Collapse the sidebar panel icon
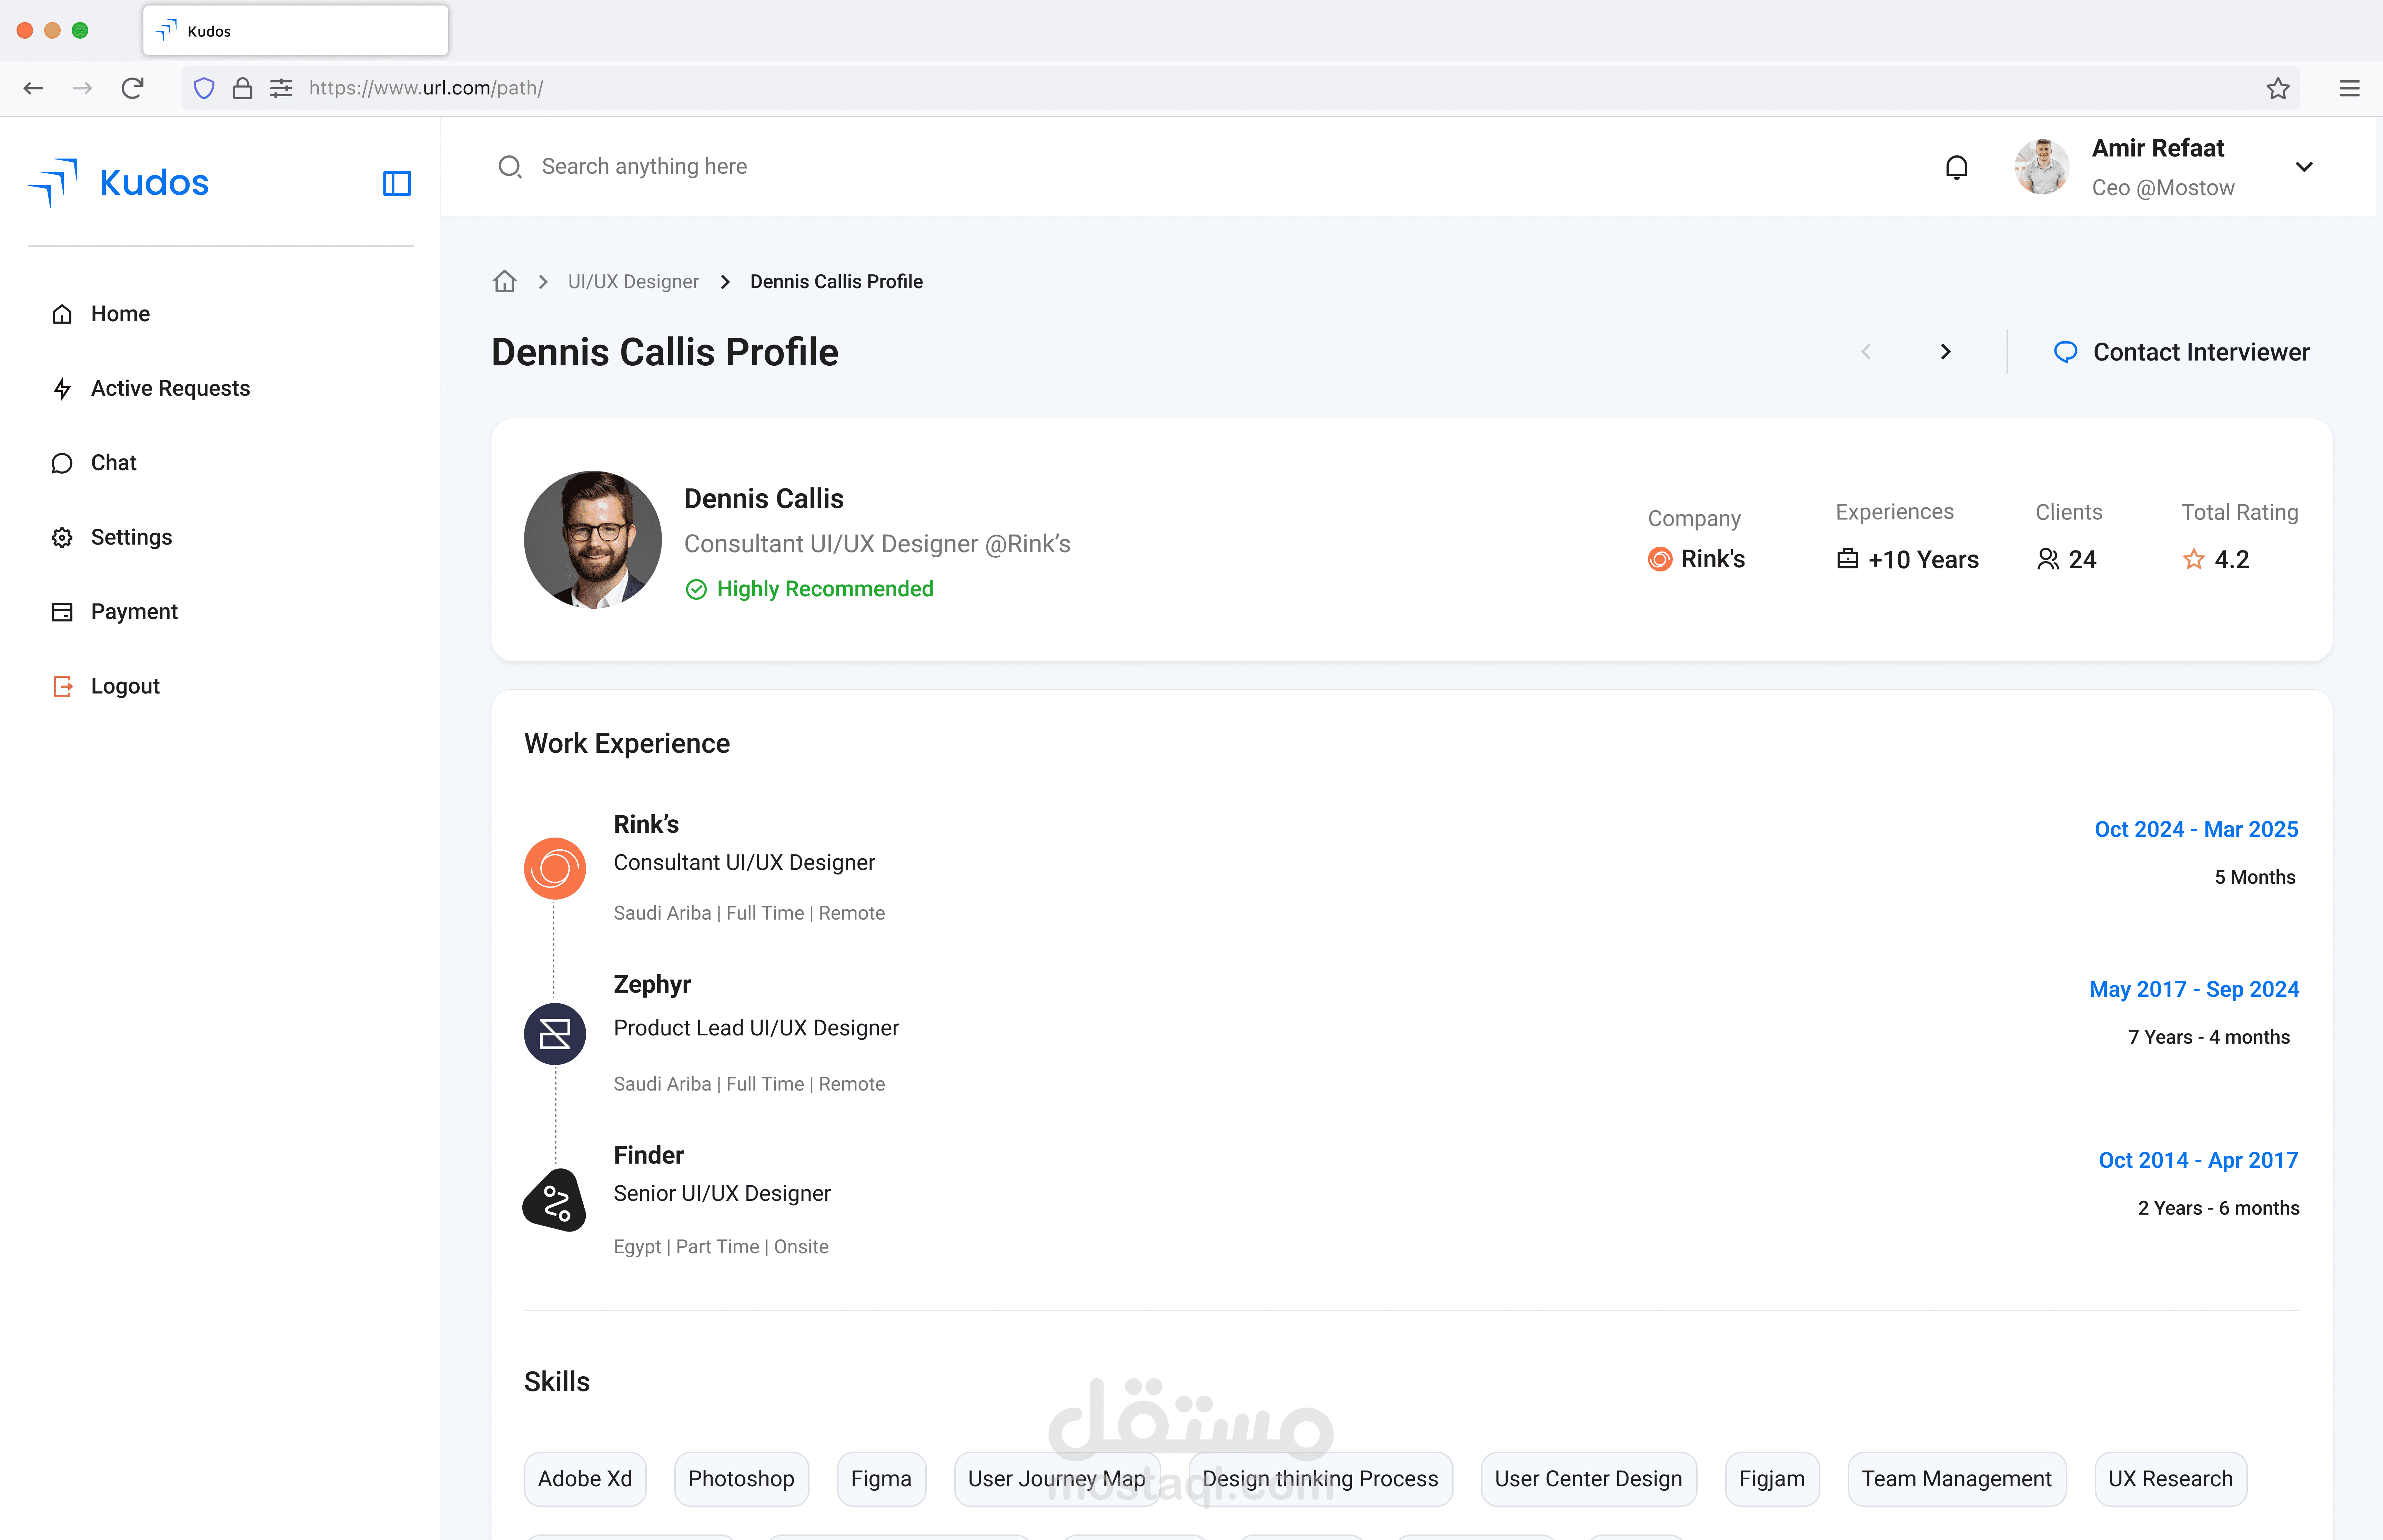 (x=397, y=183)
